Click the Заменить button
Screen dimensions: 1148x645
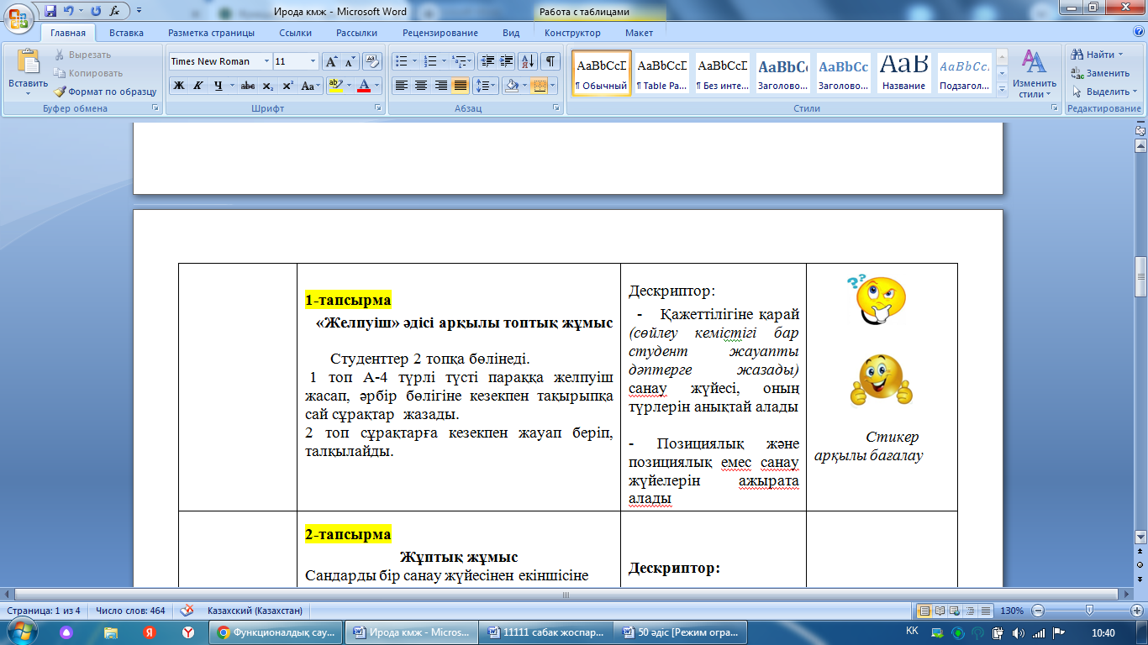[1100, 73]
